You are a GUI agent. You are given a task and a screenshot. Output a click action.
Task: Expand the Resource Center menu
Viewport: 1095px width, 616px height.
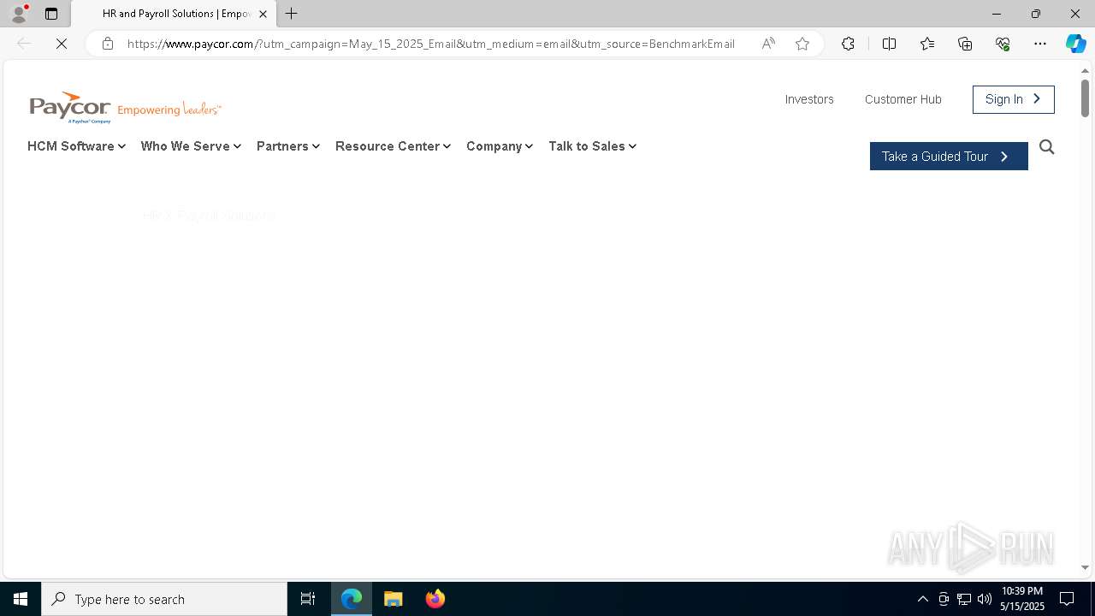pyautogui.click(x=393, y=146)
